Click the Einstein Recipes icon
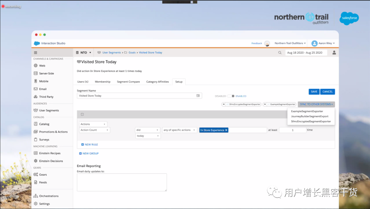Screen dimensions: 370x209 click(36, 153)
